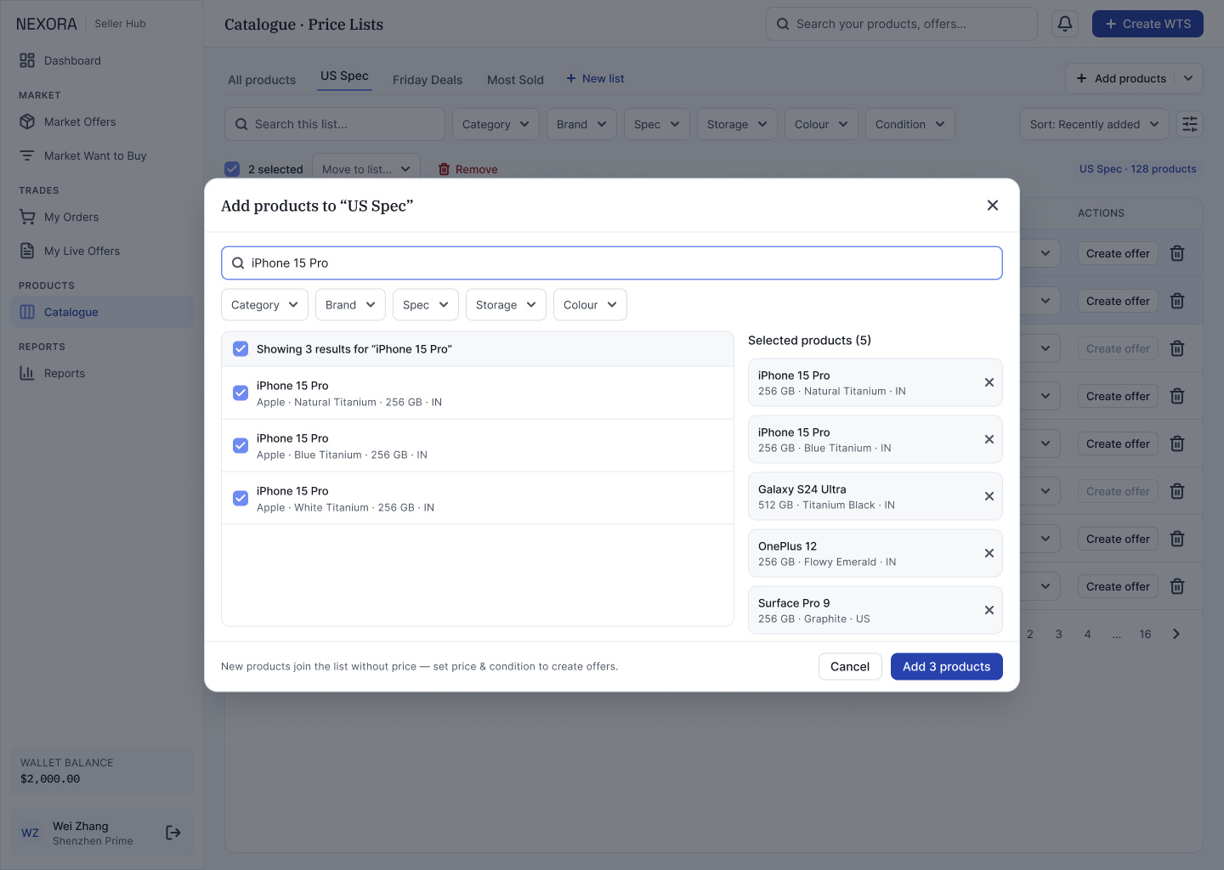The image size is (1224, 870).
Task: Go to next page arrow in pagination
Action: pos(1176,634)
